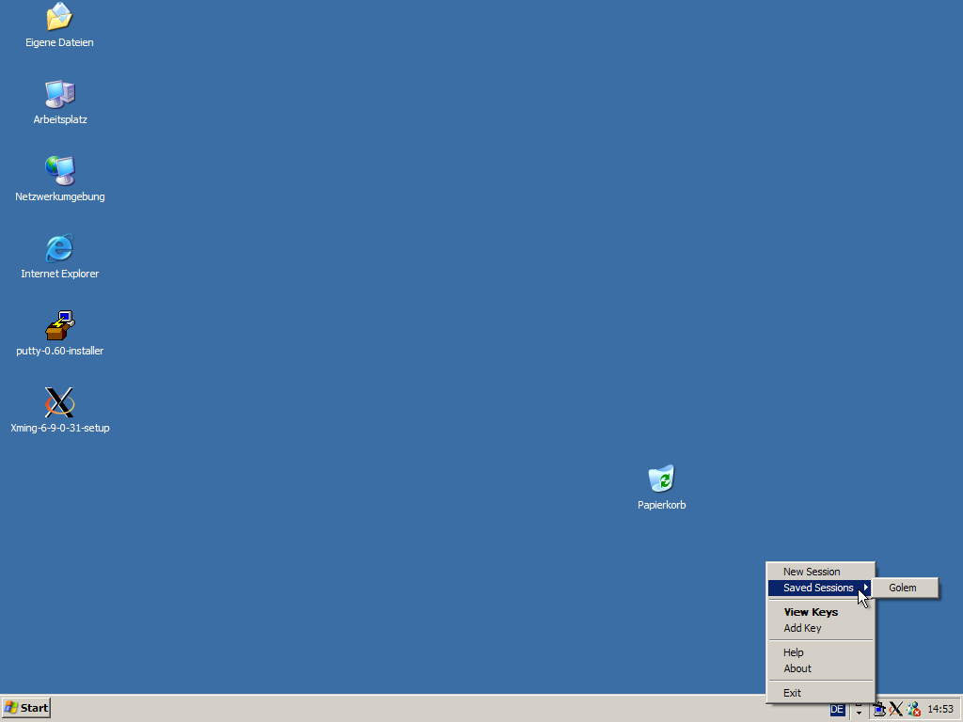This screenshot has width=963, height=722.
Task: Expand the Saved Sessions submenu
Action: (820, 588)
